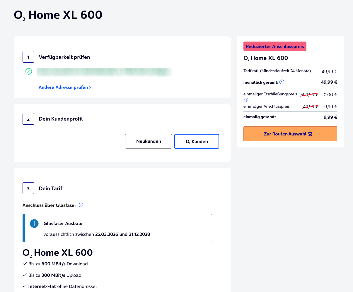Select O2 Kunden customer profile option
The height and width of the screenshot is (292, 353).
(197, 141)
